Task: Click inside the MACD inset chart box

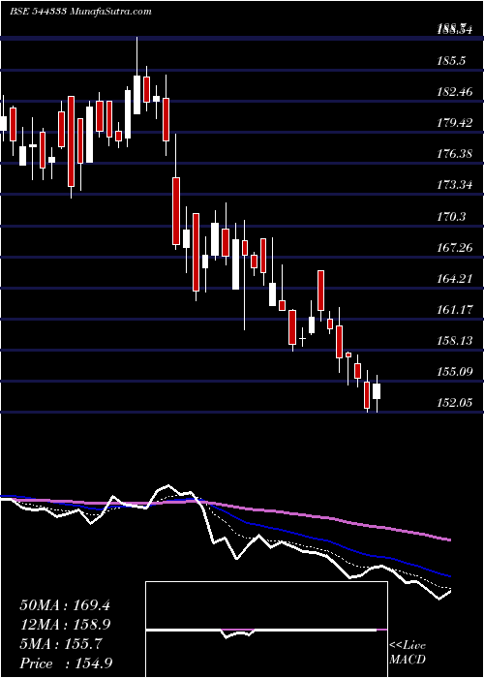Action: 266,630
